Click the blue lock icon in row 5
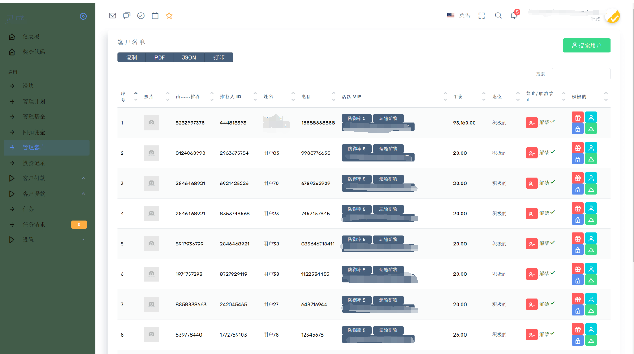 577,250
